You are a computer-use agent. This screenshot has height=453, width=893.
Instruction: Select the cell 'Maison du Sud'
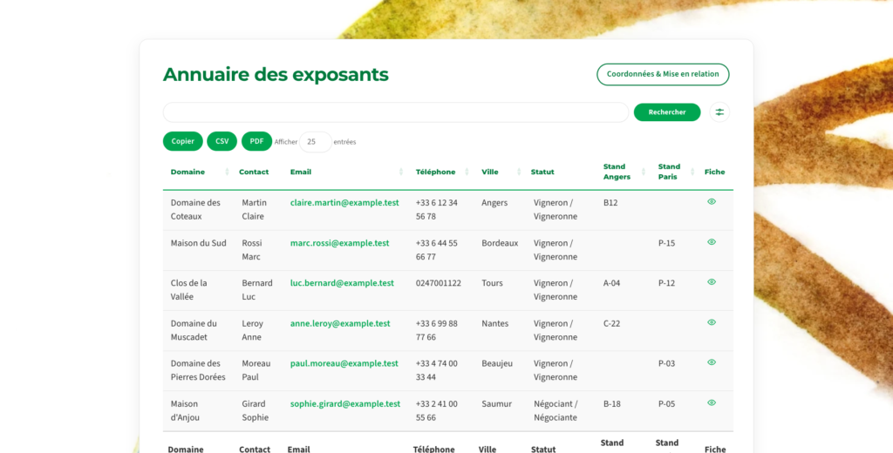coord(198,243)
